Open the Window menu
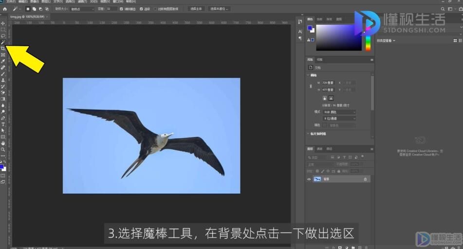The height and width of the screenshot is (249, 463). [118, 1]
